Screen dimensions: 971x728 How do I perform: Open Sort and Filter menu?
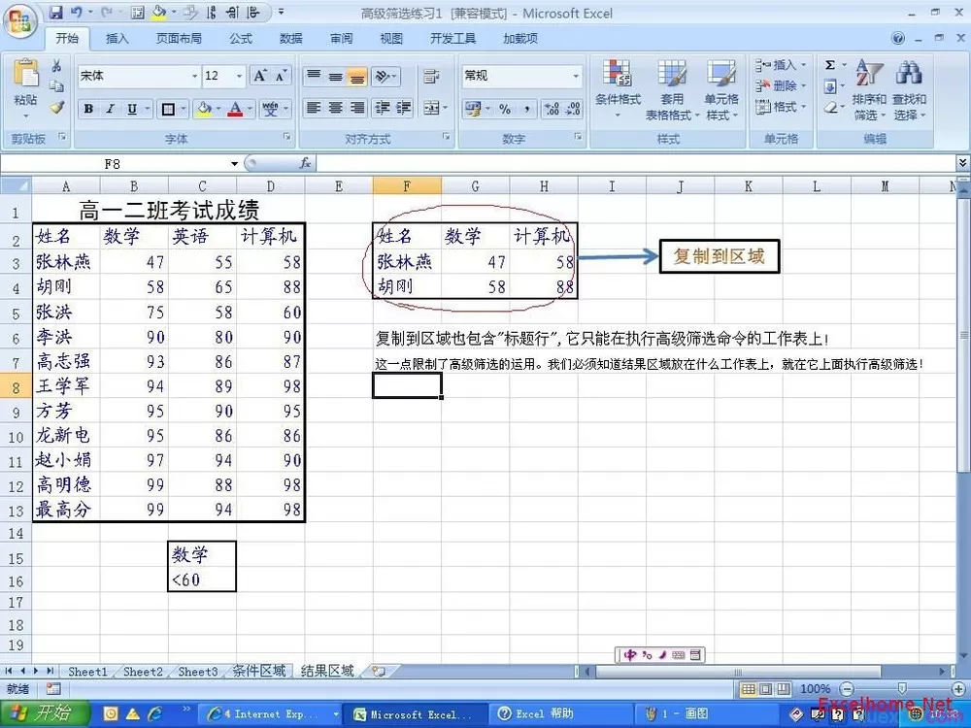point(869,89)
